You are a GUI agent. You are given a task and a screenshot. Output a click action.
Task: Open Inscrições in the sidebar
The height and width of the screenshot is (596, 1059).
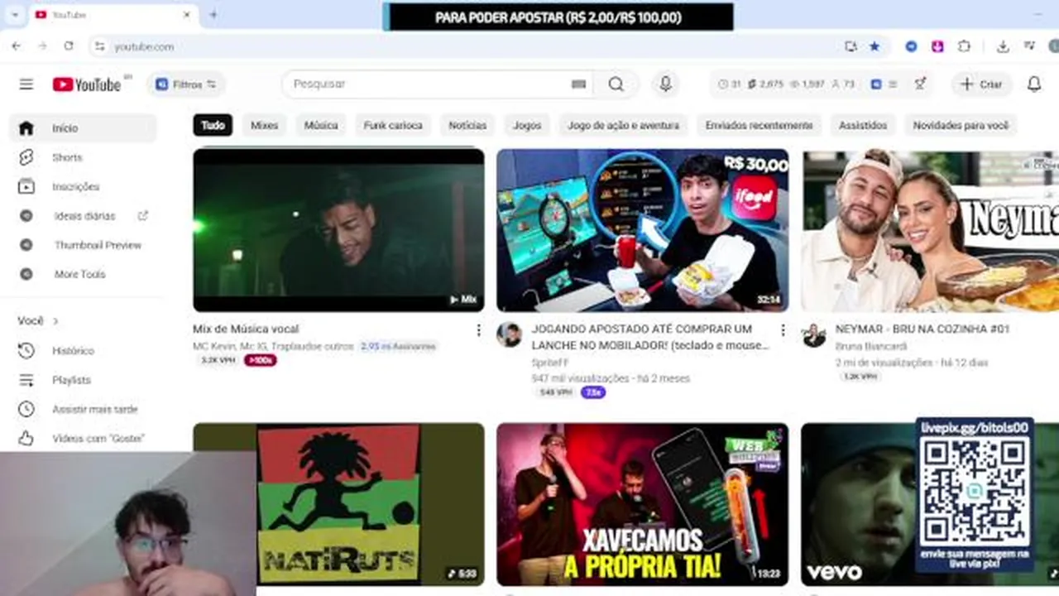pyautogui.click(x=83, y=186)
